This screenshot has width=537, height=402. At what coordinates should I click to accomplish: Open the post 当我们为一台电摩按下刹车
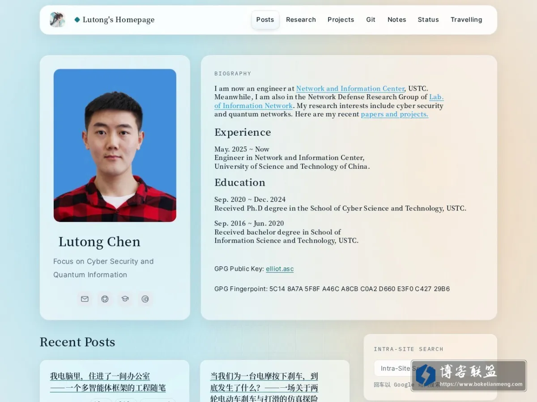click(x=264, y=387)
